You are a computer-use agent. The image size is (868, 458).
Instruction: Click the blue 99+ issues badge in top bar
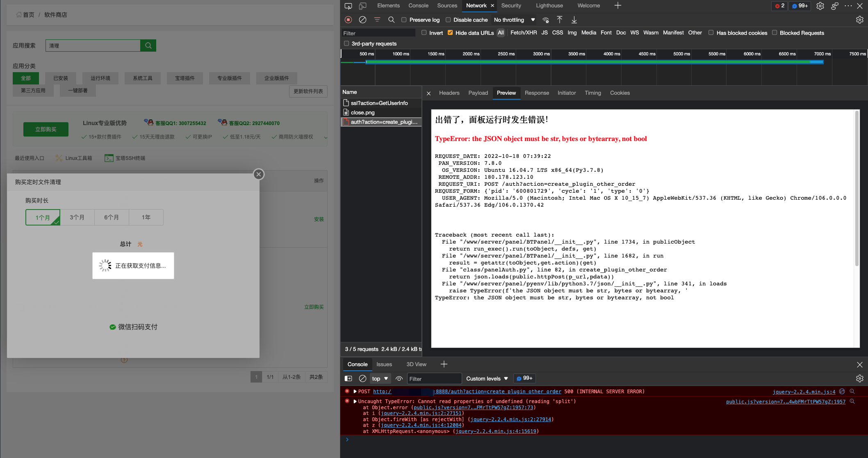tap(800, 6)
